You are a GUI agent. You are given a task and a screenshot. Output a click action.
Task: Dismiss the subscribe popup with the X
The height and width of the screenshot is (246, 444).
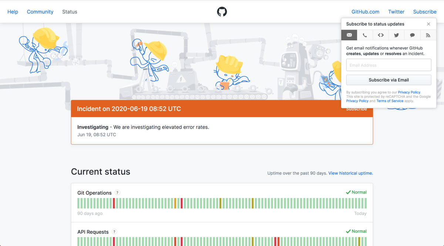[x=428, y=24]
